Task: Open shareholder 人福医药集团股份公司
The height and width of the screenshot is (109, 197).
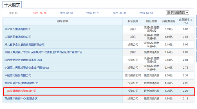Action: pos(18,37)
